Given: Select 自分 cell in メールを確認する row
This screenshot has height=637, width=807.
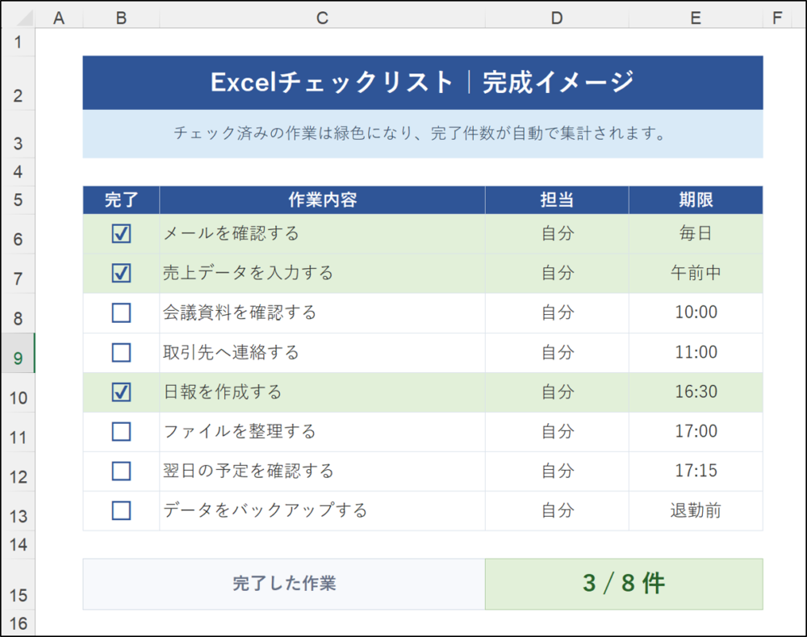Looking at the screenshot, I should click(557, 234).
